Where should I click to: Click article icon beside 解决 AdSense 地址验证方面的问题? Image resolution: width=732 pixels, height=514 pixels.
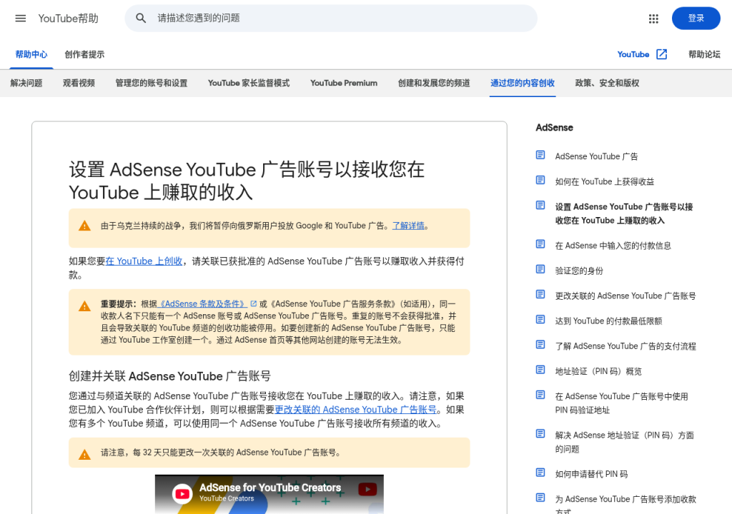pyautogui.click(x=540, y=434)
